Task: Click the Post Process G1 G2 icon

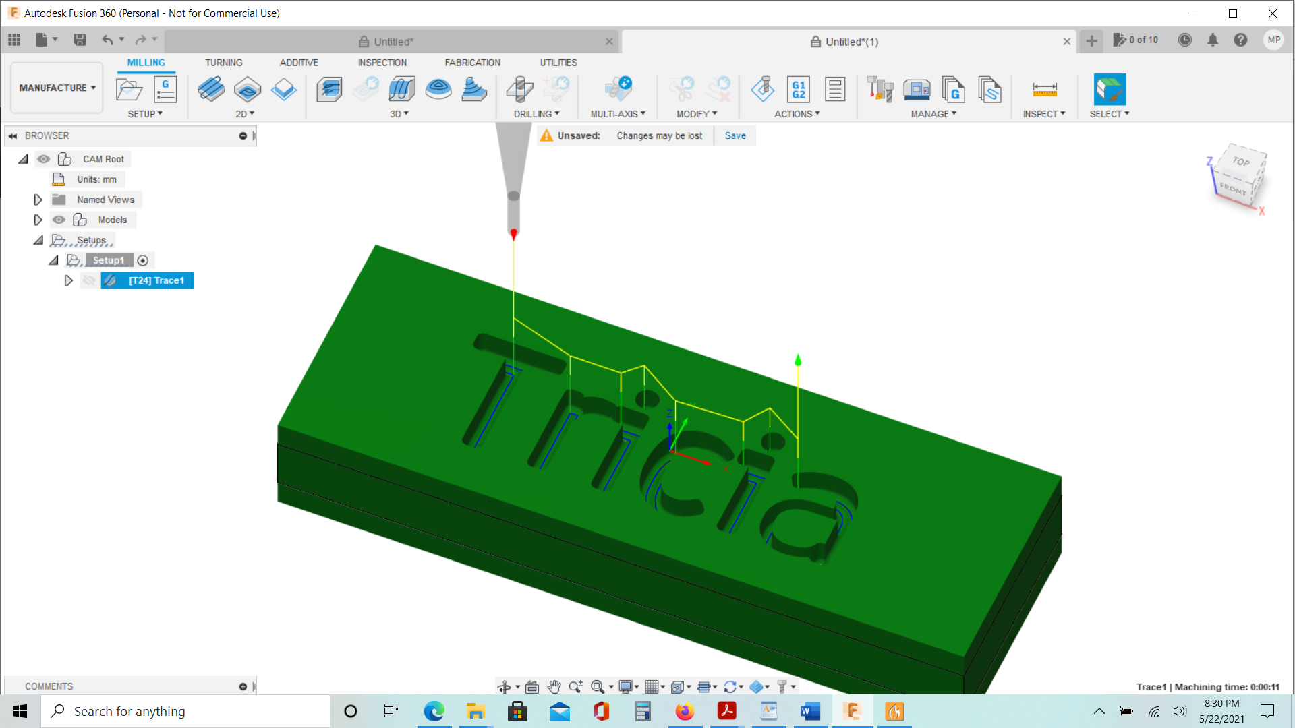Action: pyautogui.click(x=799, y=89)
